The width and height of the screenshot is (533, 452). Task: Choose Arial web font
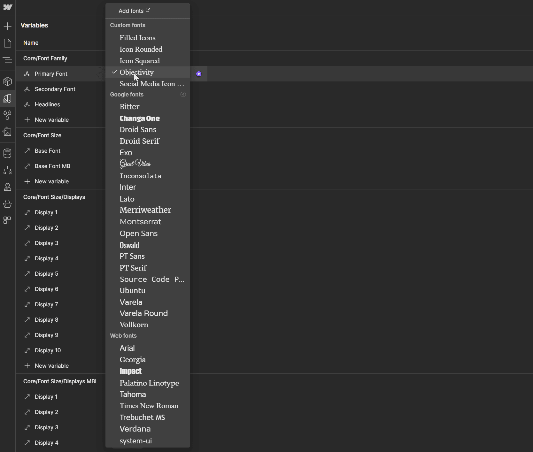(x=148, y=348)
